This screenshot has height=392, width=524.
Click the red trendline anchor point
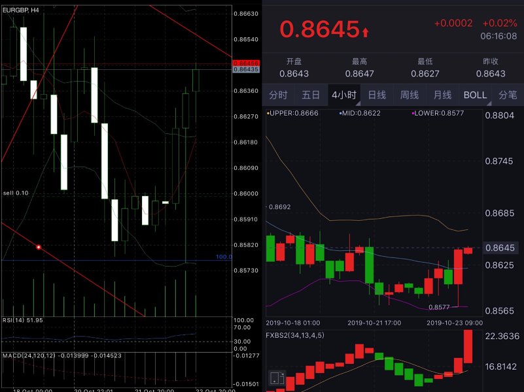39,247
